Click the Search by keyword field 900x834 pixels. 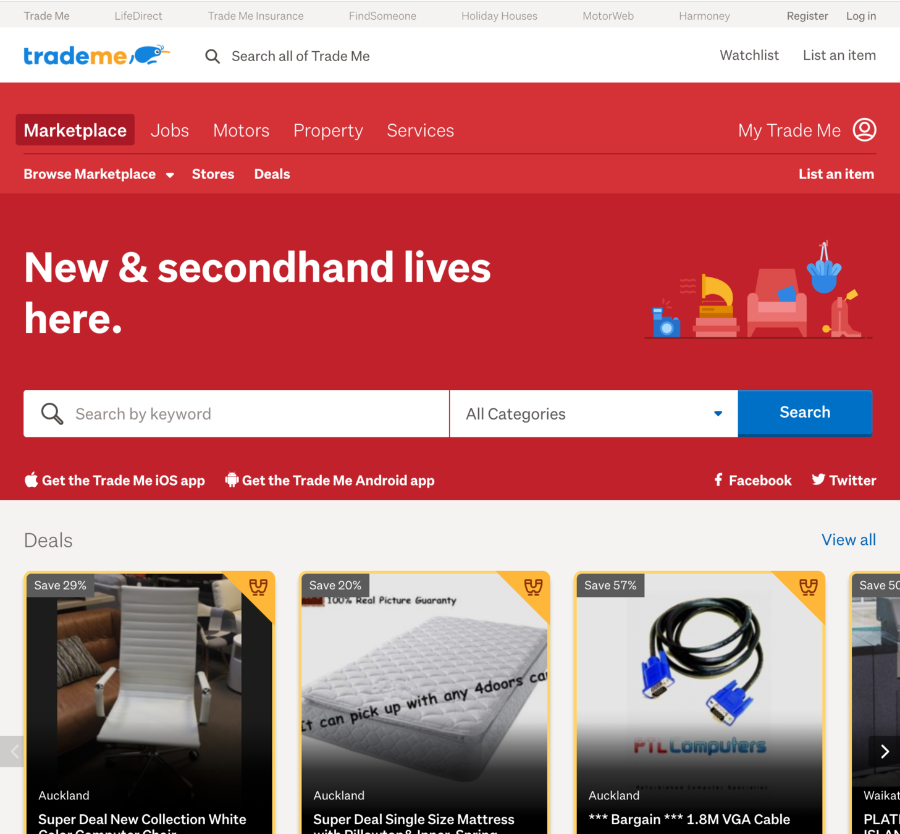click(x=237, y=413)
